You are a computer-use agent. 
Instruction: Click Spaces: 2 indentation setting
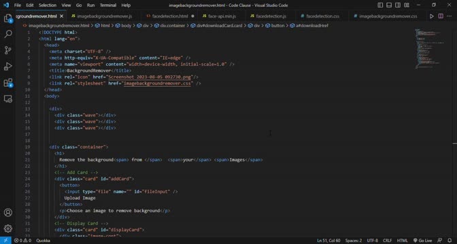click(354, 241)
